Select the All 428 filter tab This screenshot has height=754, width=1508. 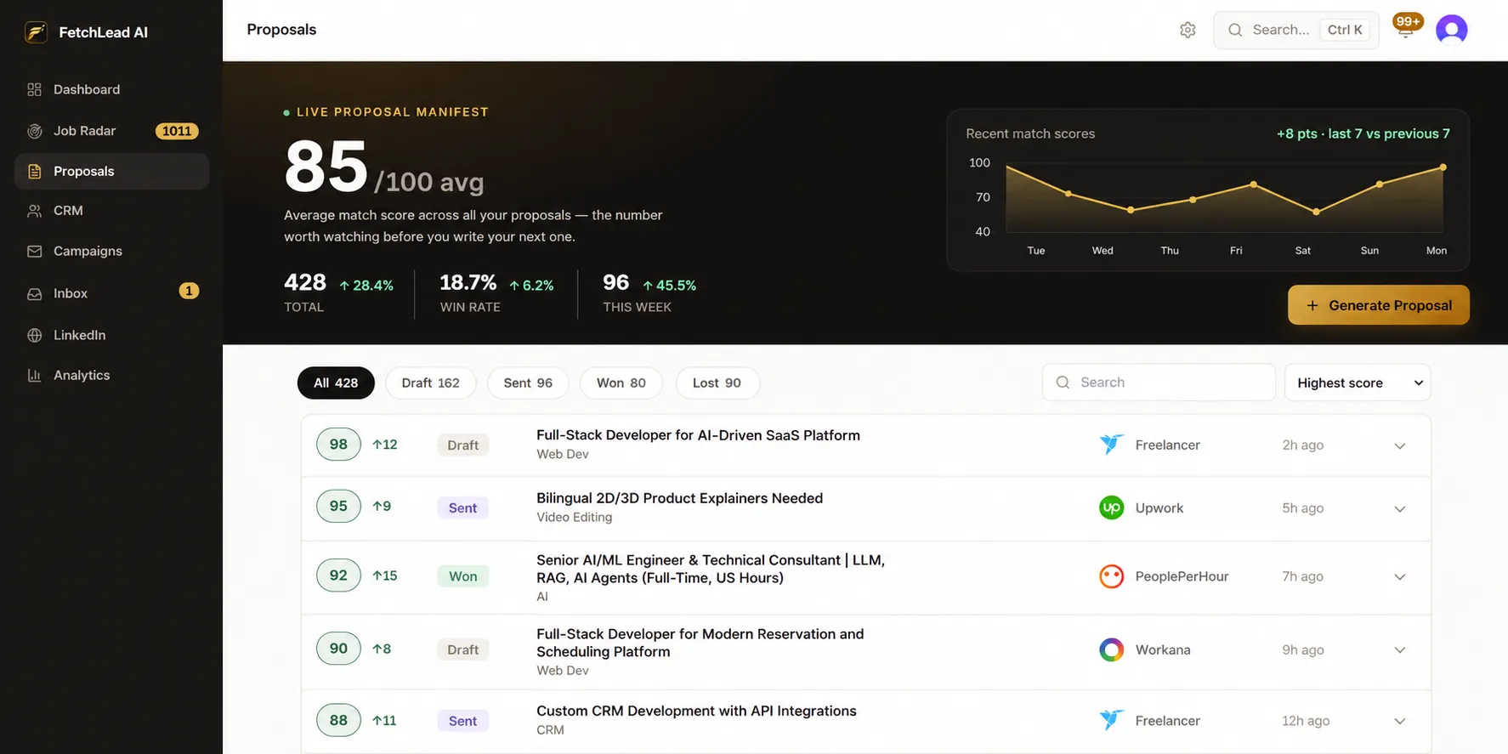336,383
